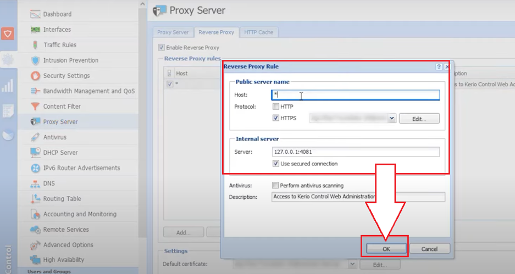
Task: Click the Interfaces network card icon
Action: tap(35, 30)
